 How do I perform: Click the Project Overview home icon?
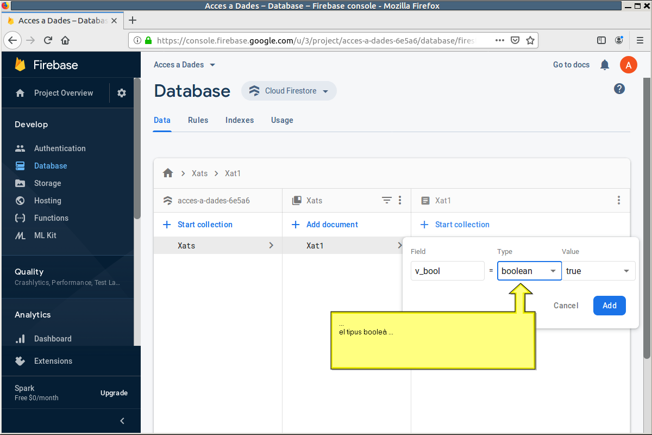pyautogui.click(x=20, y=93)
